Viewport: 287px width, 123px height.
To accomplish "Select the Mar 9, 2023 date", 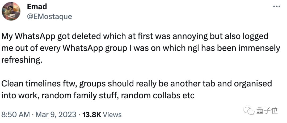I will [55, 115].
